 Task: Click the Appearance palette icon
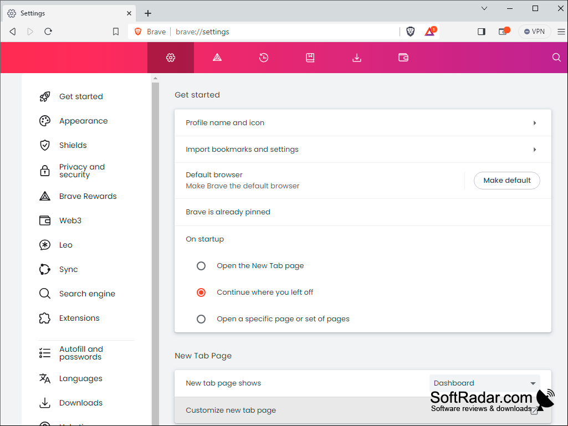[45, 121]
